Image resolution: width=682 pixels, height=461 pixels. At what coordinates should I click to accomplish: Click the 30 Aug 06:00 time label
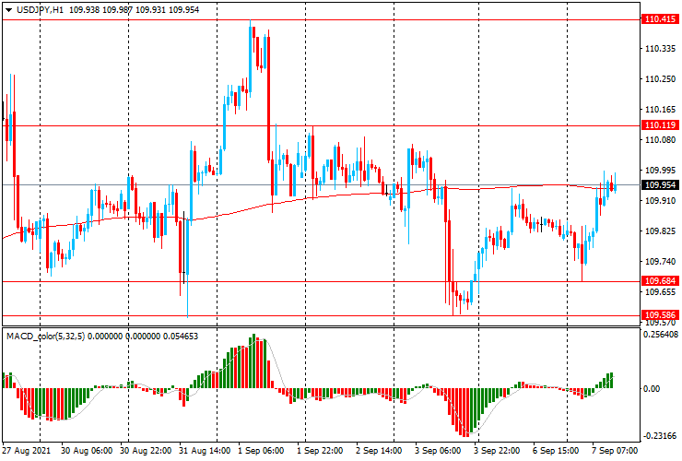coord(87,451)
